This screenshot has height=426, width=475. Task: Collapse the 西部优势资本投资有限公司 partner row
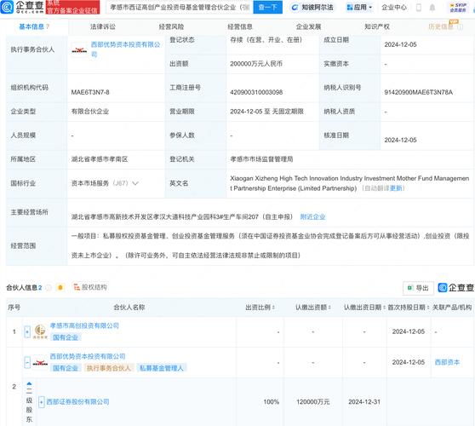click(x=27, y=362)
